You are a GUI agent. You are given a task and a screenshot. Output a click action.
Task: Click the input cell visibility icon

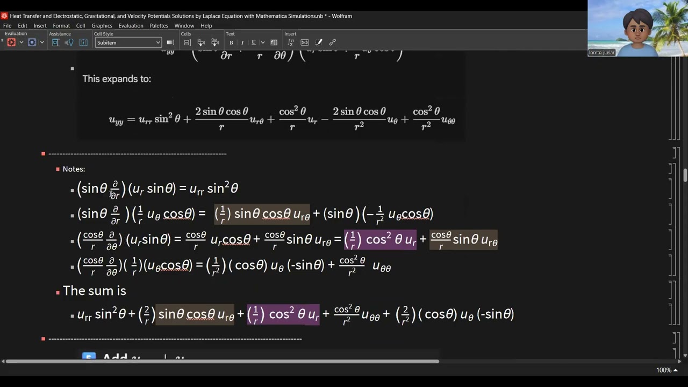pyautogui.click(x=201, y=42)
